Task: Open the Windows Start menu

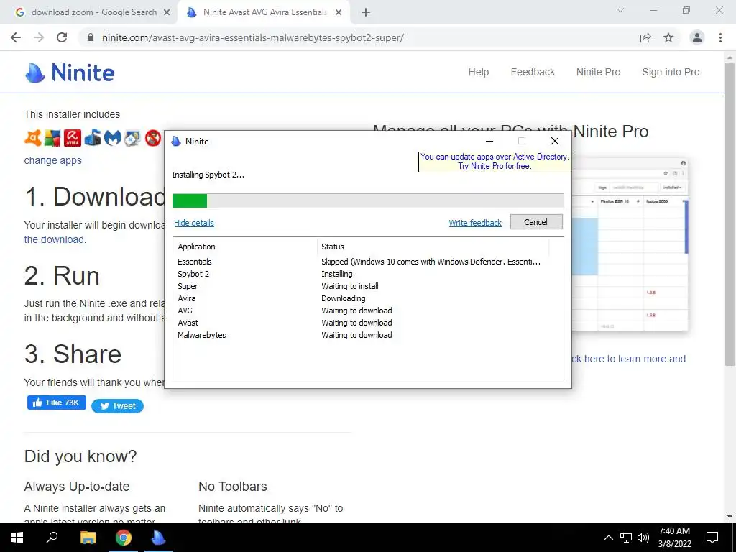Action: pyautogui.click(x=17, y=538)
